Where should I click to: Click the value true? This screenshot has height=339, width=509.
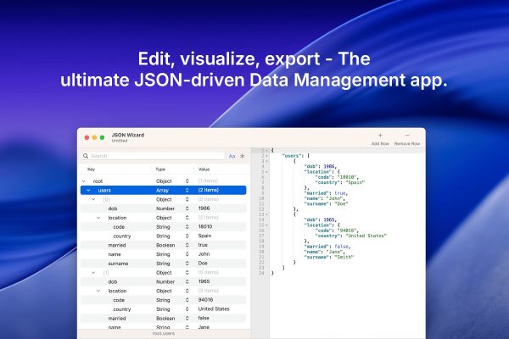[x=203, y=245]
